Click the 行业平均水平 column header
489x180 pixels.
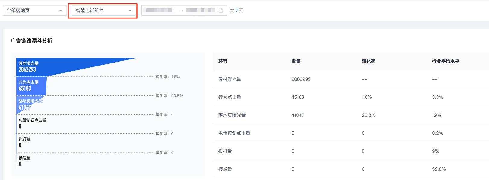tap(446, 61)
